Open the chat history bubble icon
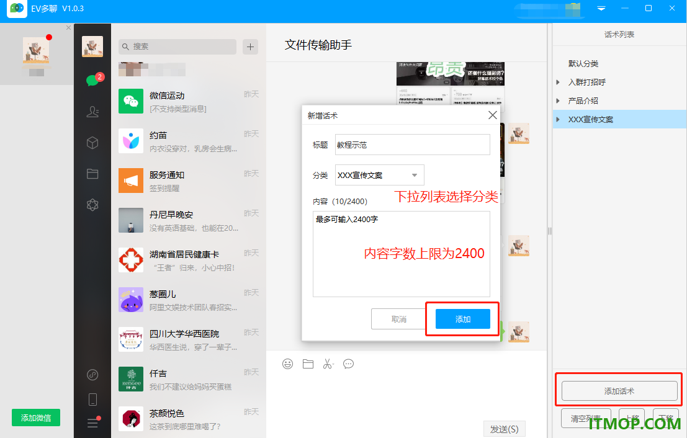The height and width of the screenshot is (438, 687). [348, 364]
